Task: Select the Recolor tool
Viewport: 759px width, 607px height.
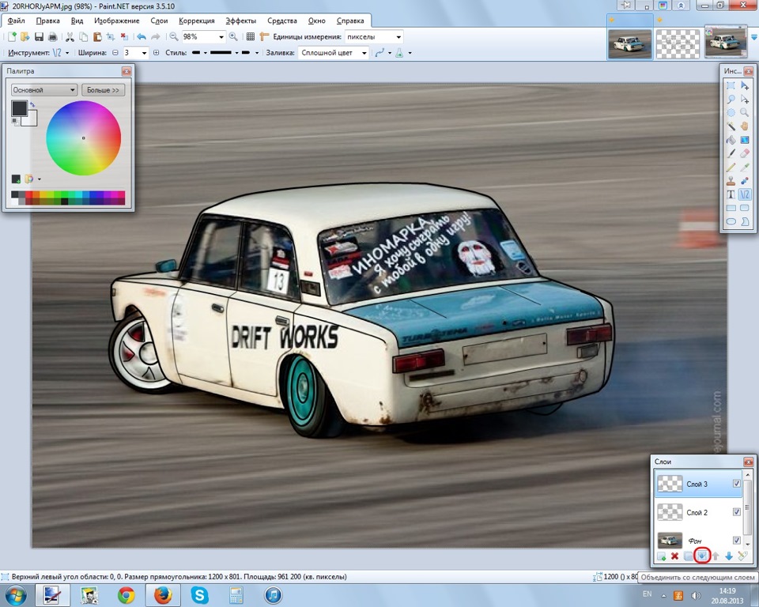Action: click(x=745, y=180)
